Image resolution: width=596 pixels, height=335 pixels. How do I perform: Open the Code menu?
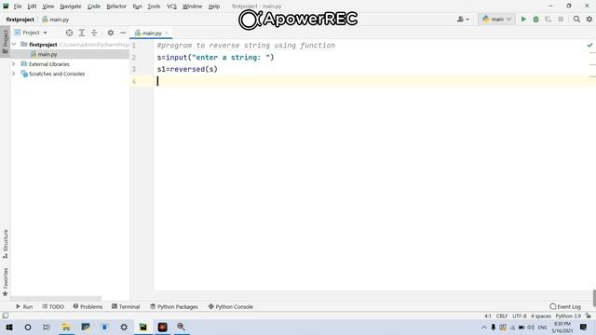[x=94, y=7]
